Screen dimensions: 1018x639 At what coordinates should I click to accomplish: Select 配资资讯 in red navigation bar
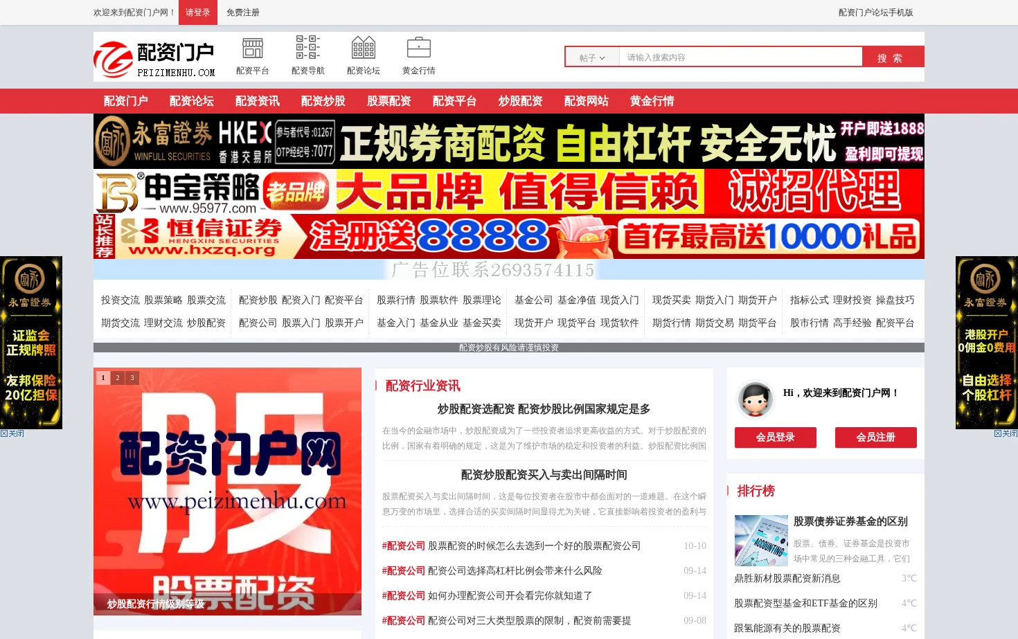(258, 101)
